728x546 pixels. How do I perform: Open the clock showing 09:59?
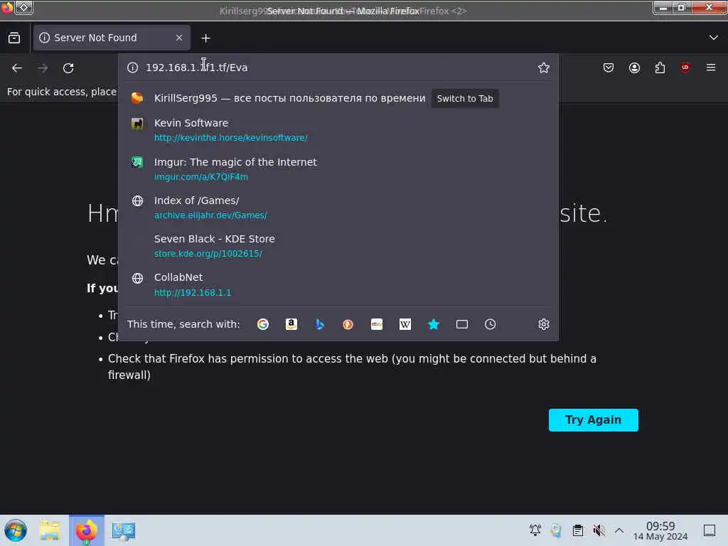tap(660, 530)
